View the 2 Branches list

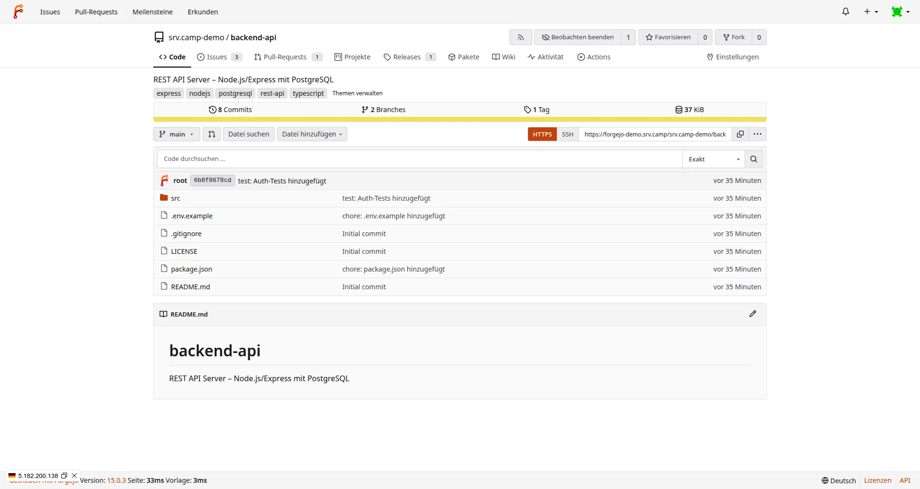[x=383, y=110]
